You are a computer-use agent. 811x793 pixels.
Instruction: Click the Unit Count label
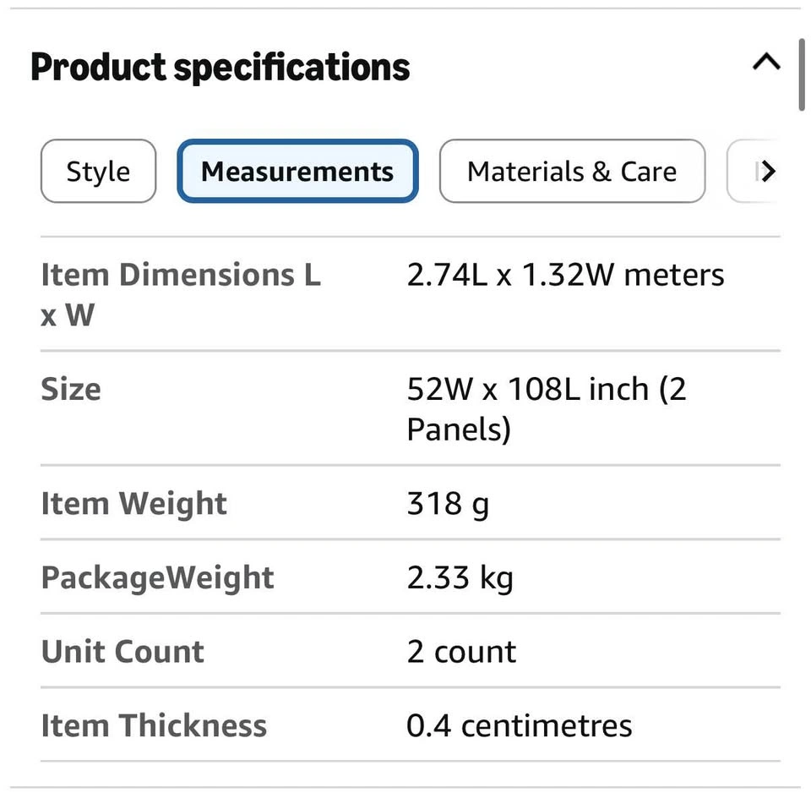(122, 651)
